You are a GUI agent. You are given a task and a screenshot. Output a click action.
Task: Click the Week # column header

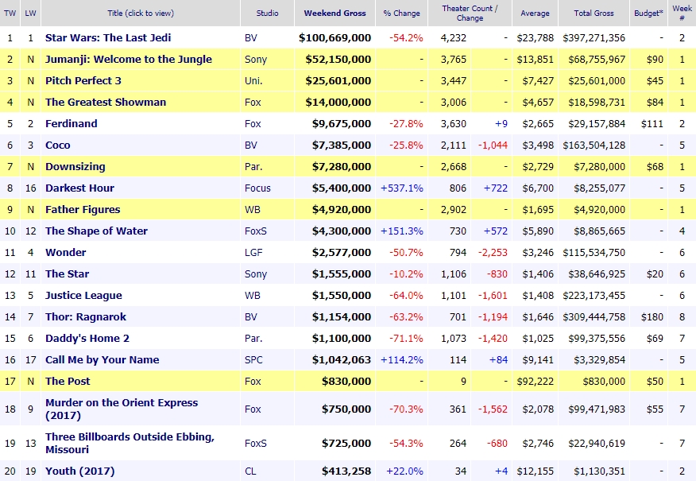click(682, 14)
